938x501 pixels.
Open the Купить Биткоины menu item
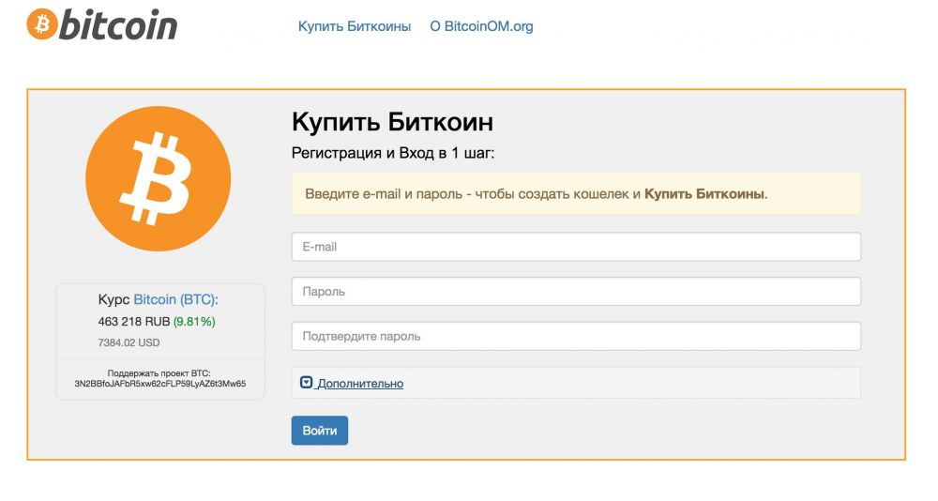point(355,26)
